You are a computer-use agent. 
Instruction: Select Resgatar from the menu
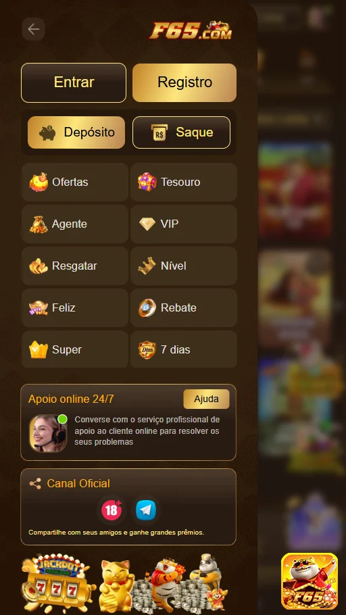point(75,266)
